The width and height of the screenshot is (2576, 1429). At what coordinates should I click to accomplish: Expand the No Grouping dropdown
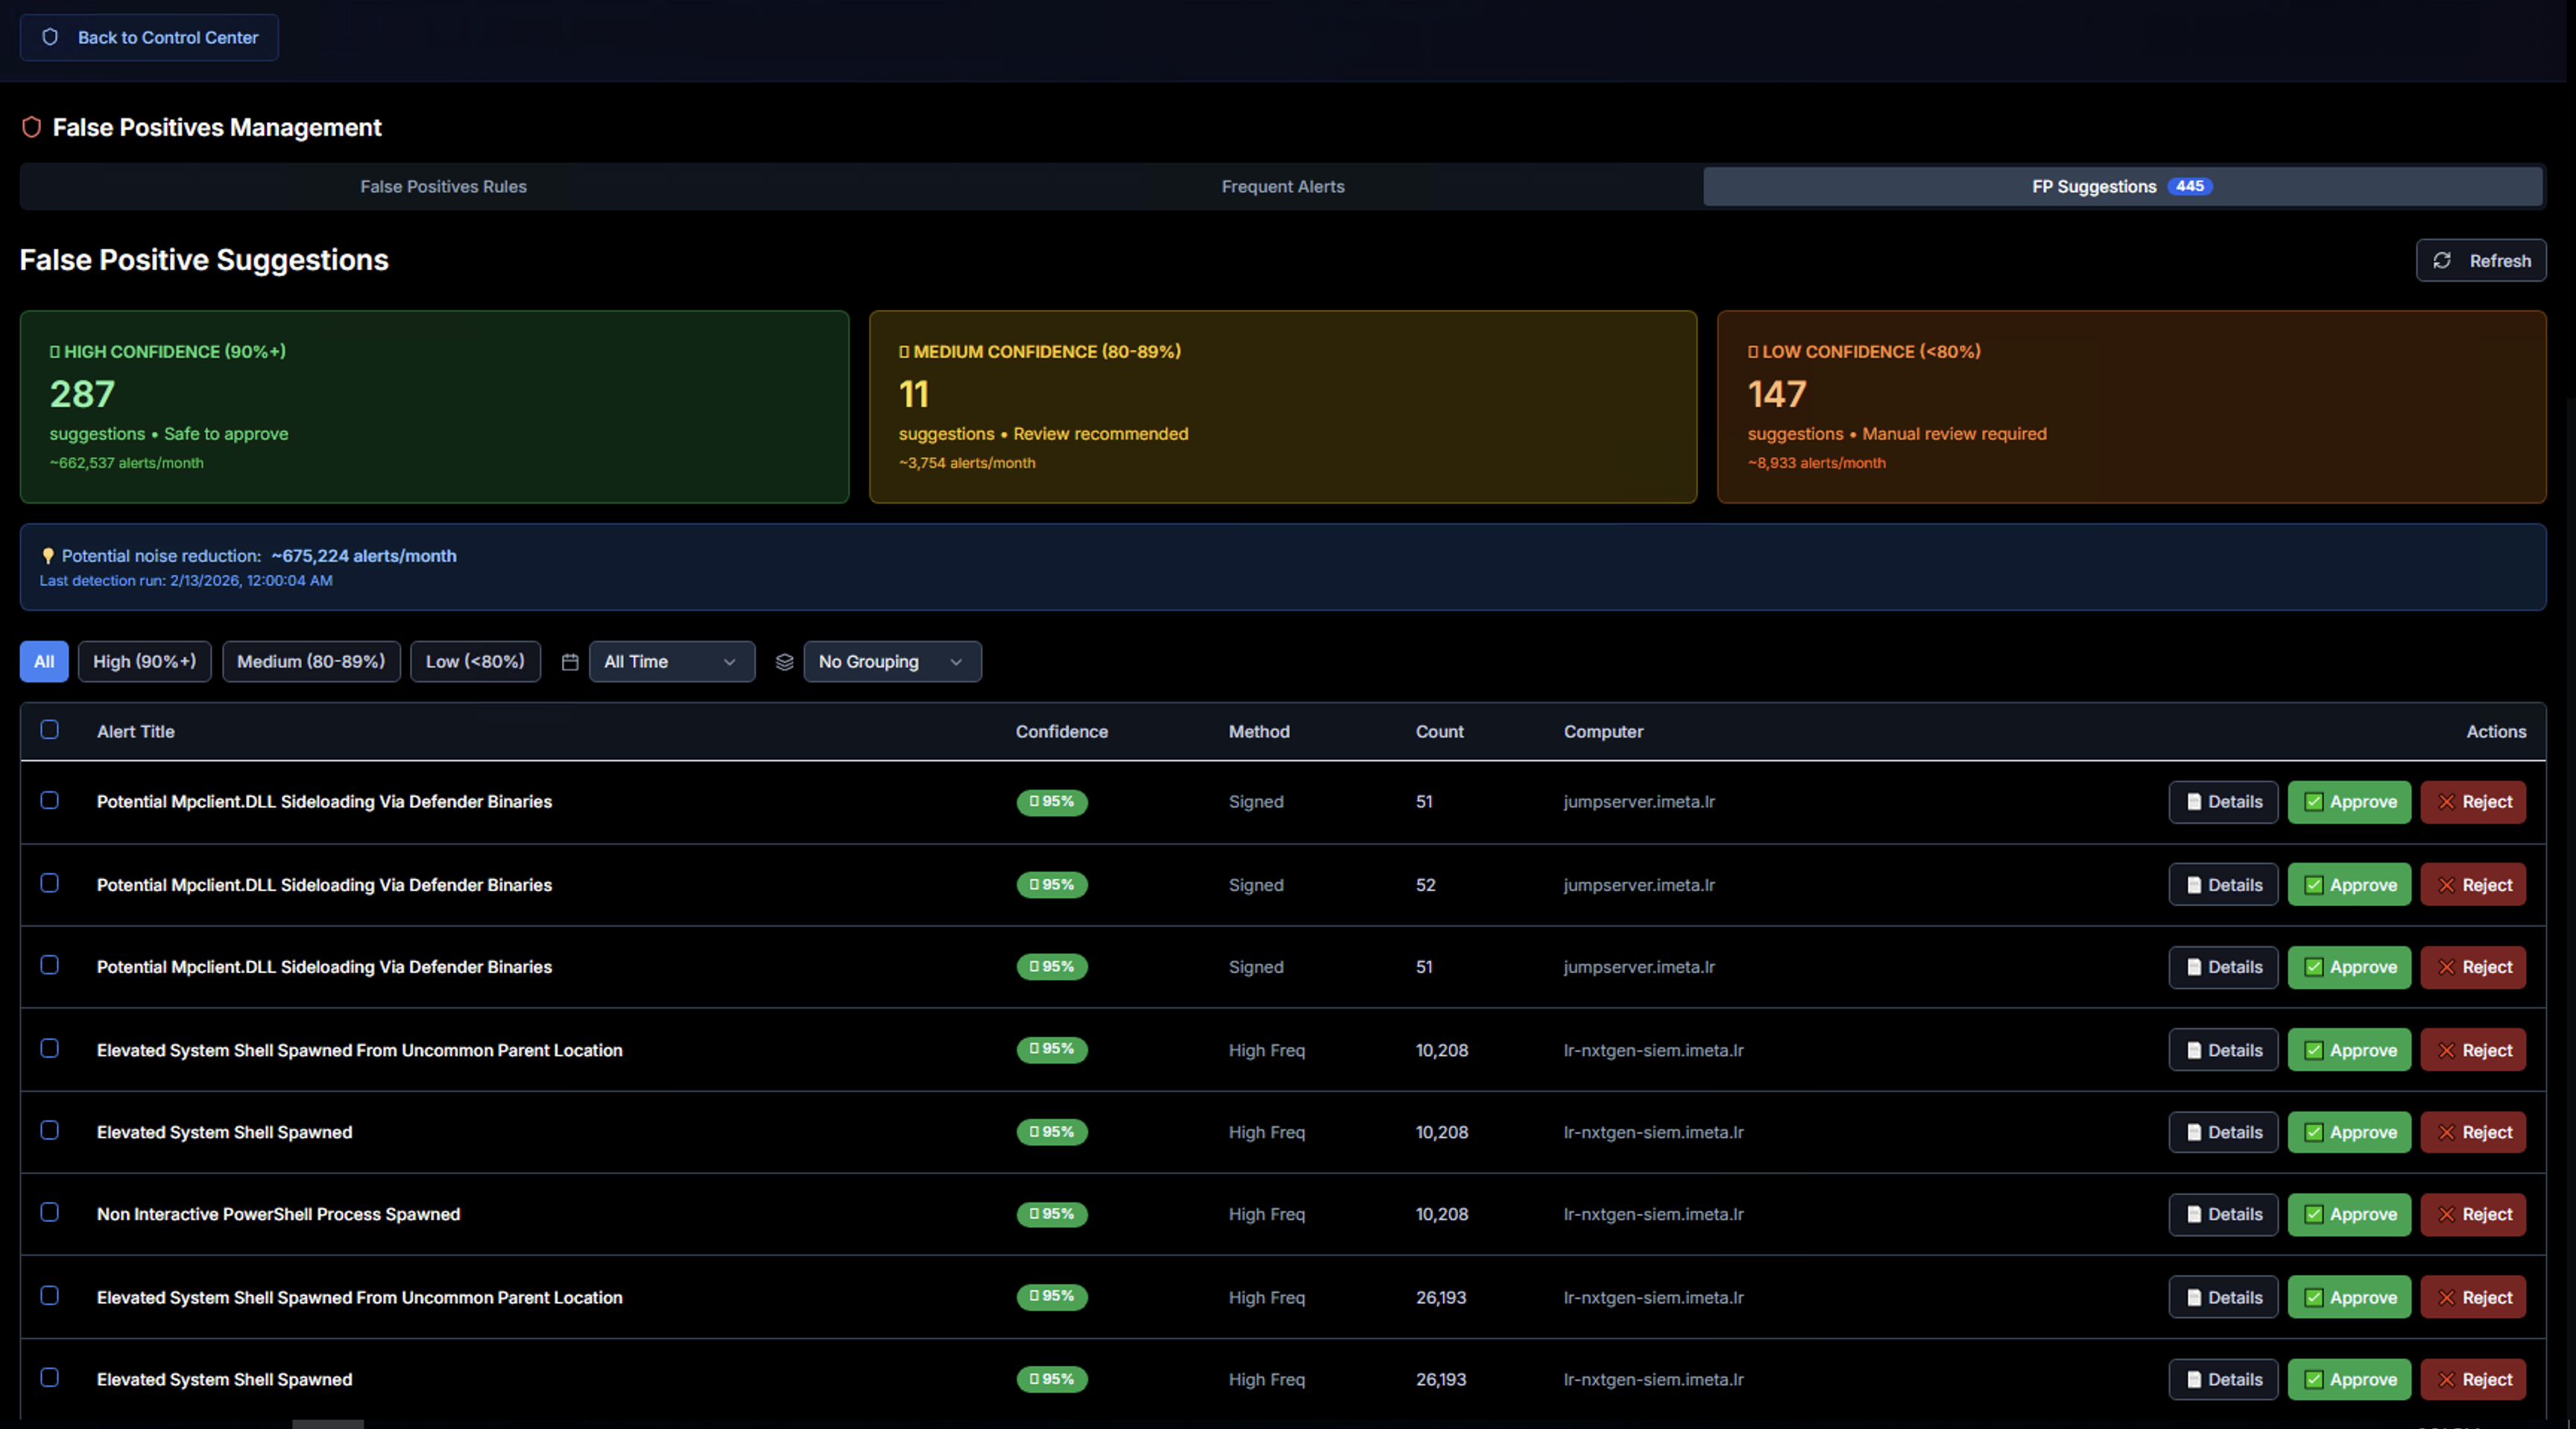click(891, 662)
